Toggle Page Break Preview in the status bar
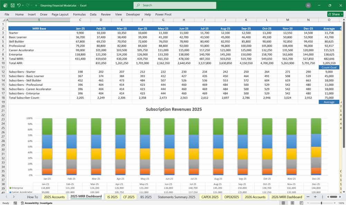The width and height of the screenshot is (346, 205). point(302,203)
